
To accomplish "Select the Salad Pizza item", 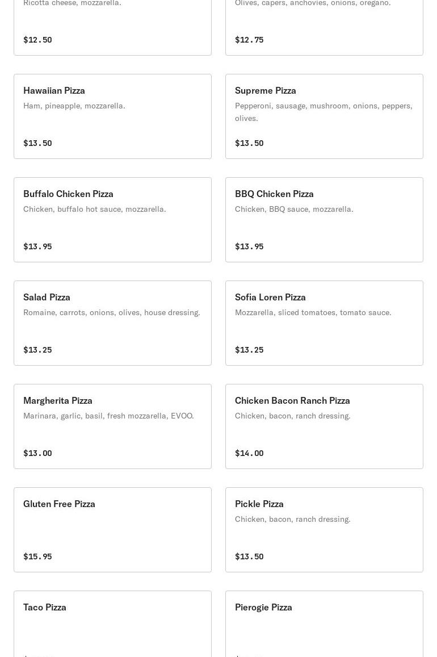I will (x=112, y=323).
